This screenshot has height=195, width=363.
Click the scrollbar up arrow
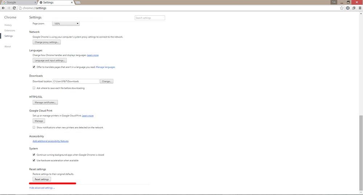click(x=361, y=14)
